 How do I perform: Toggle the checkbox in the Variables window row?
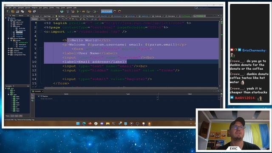[x=39, y=96]
